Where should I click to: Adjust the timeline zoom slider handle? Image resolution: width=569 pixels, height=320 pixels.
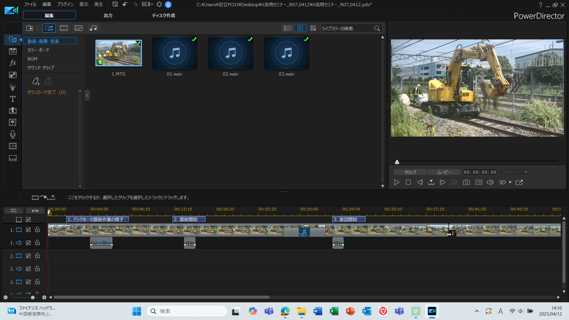coord(33,297)
